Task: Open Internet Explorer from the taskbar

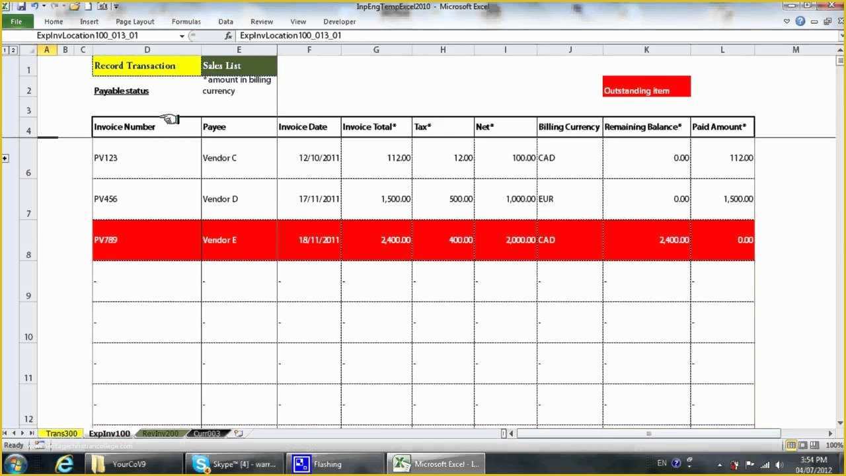Action: [x=64, y=464]
